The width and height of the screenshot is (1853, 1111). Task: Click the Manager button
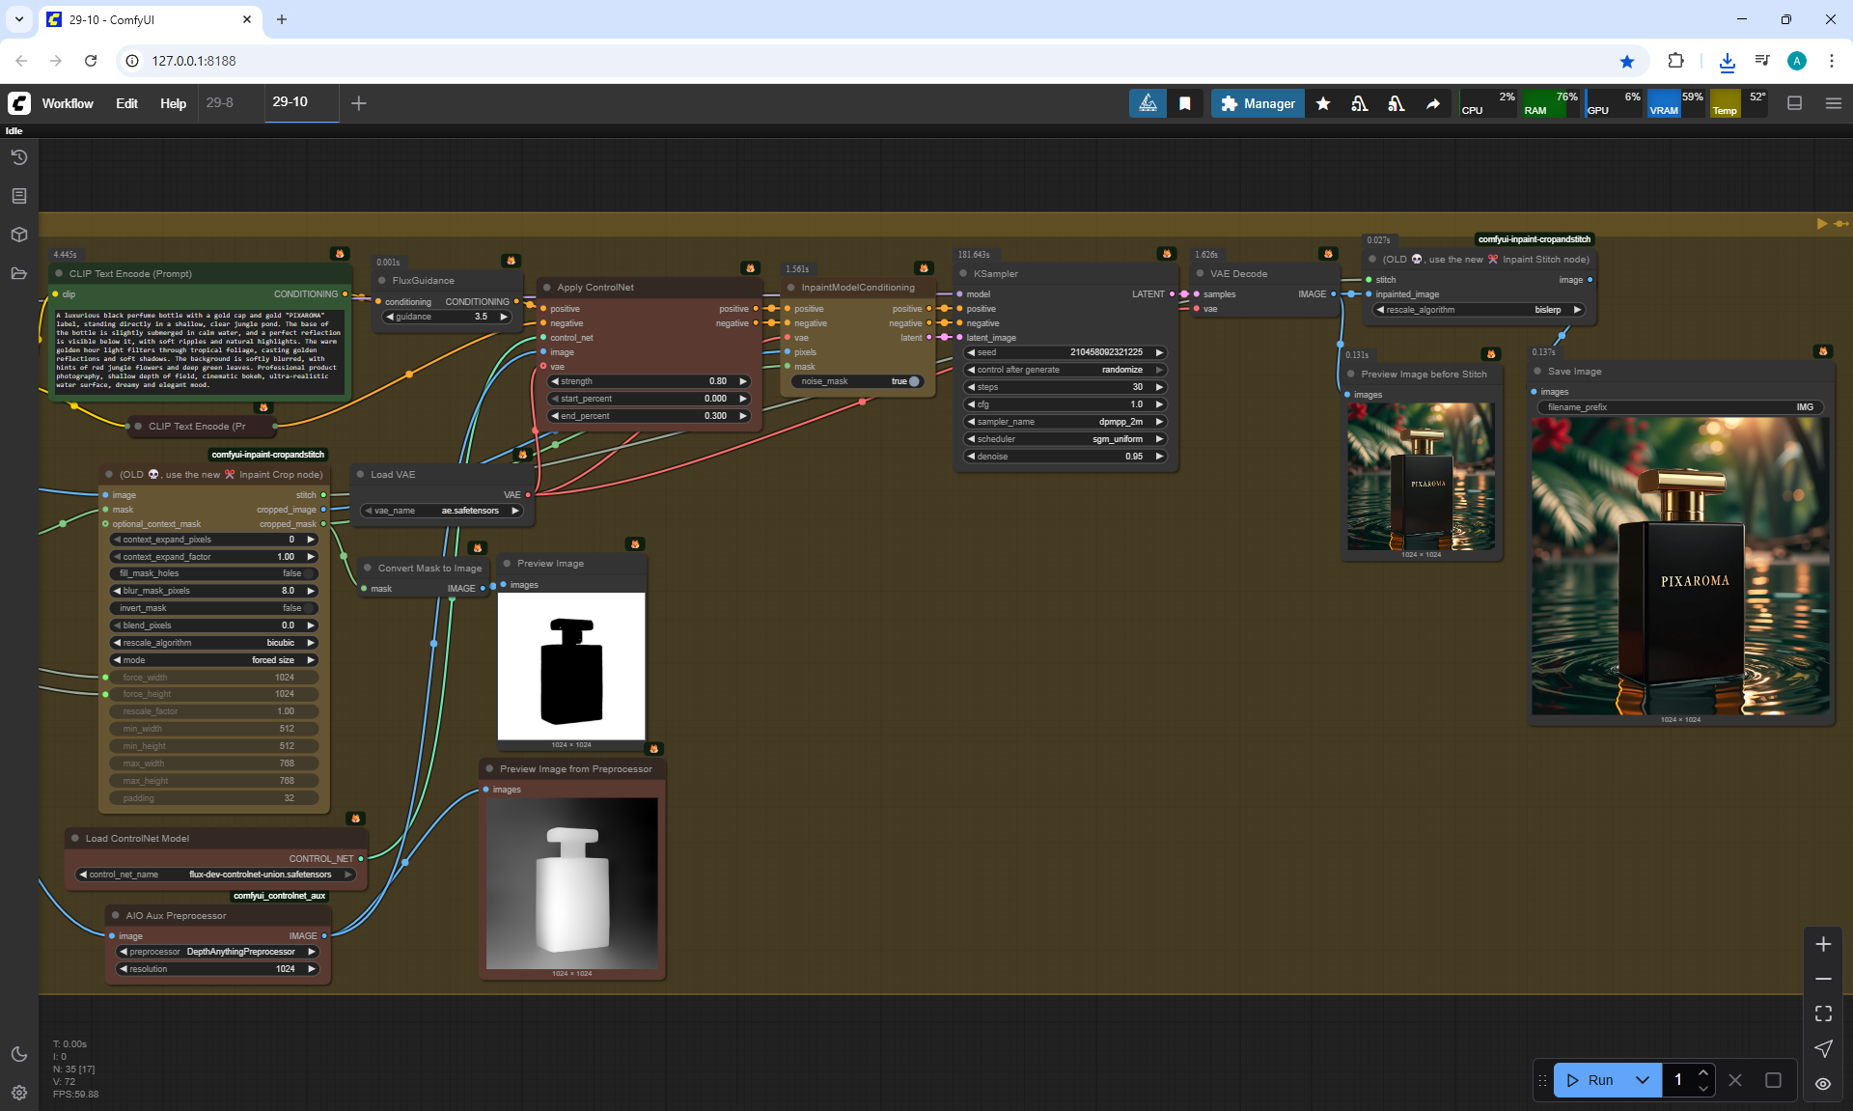click(x=1258, y=103)
